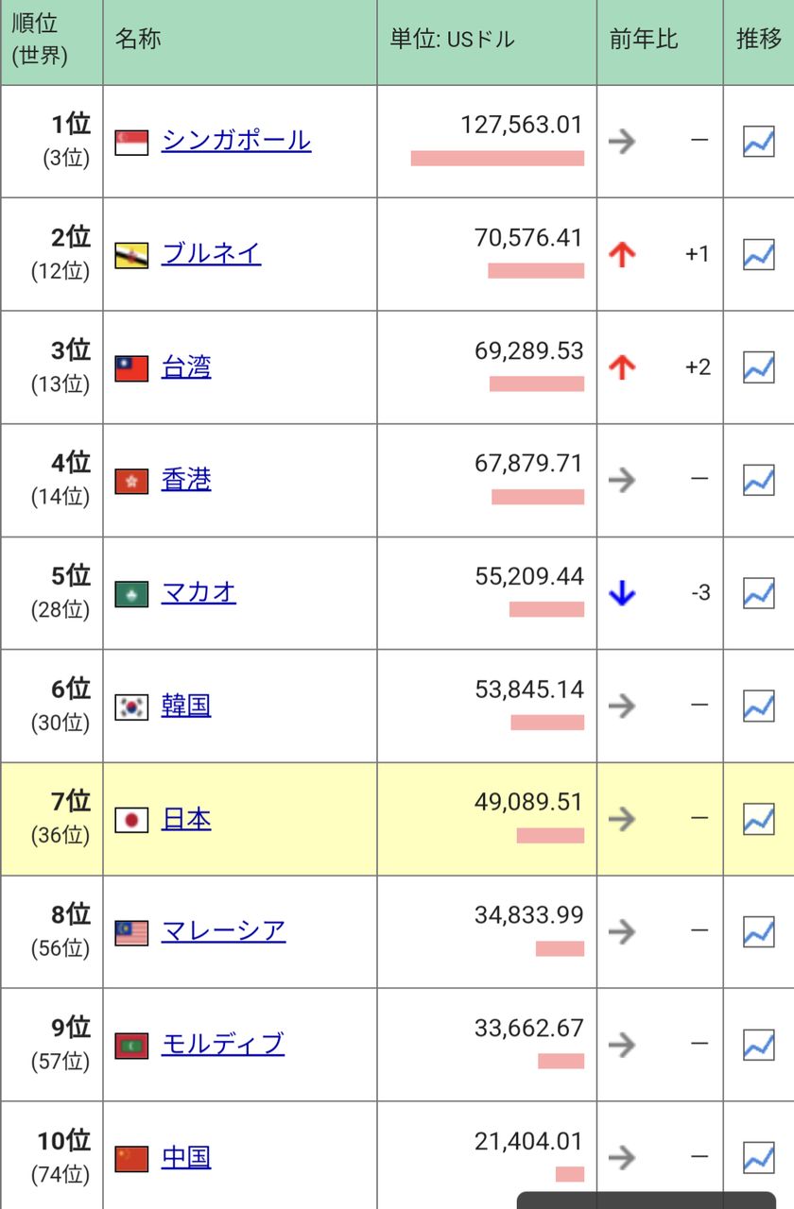Click the pink value bar for 中国

coord(570,1174)
